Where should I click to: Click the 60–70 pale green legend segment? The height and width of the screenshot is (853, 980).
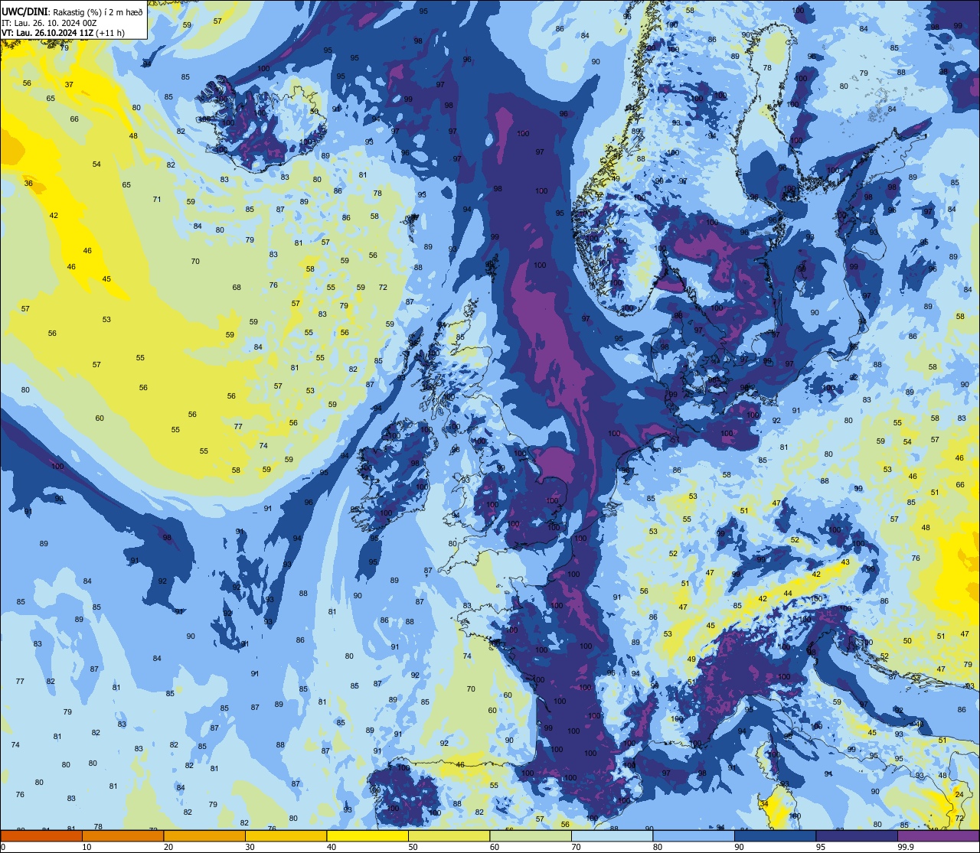531,836
